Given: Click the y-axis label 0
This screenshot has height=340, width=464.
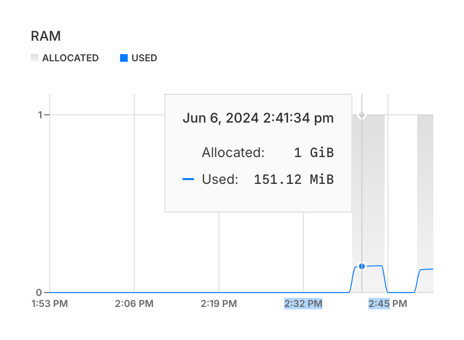Looking at the screenshot, I should click(x=40, y=292).
